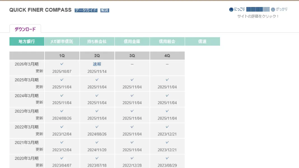
Task: Click the 2024年3月期 4Q checkmark
Action: click(x=167, y=95)
